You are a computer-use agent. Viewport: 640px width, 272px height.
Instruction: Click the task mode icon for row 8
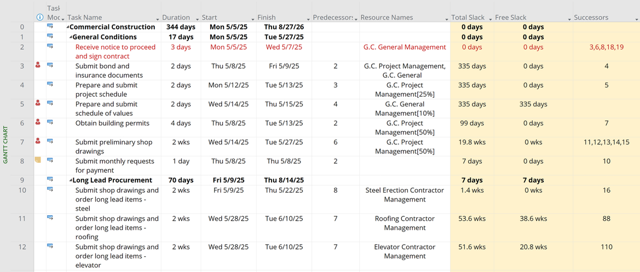point(50,159)
